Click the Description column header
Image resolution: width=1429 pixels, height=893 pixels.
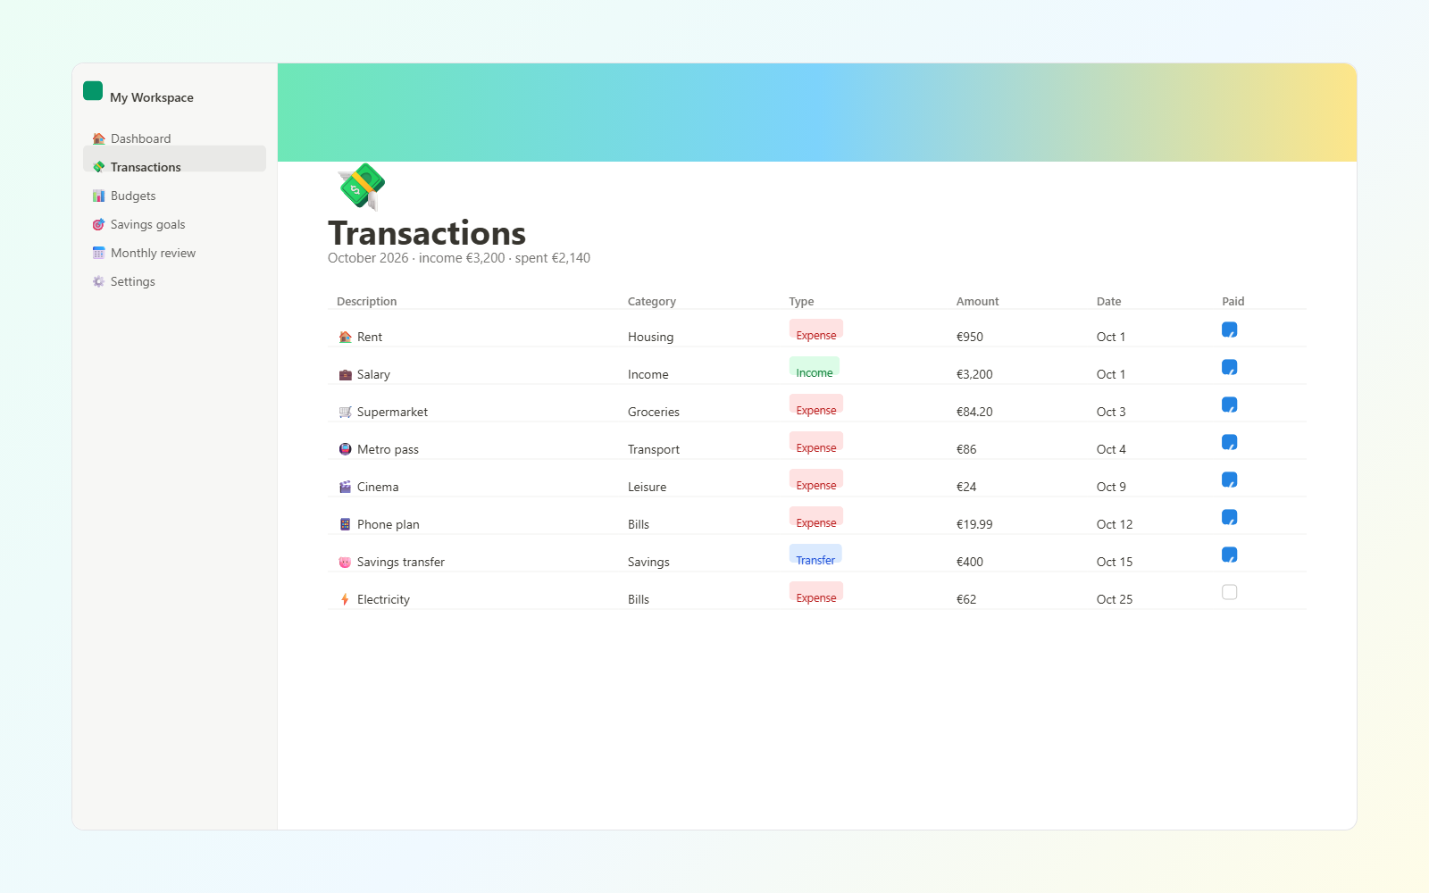[367, 302]
